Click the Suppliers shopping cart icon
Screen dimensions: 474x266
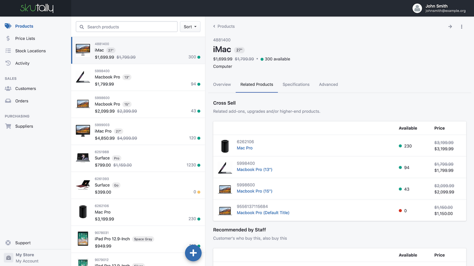pos(8,126)
